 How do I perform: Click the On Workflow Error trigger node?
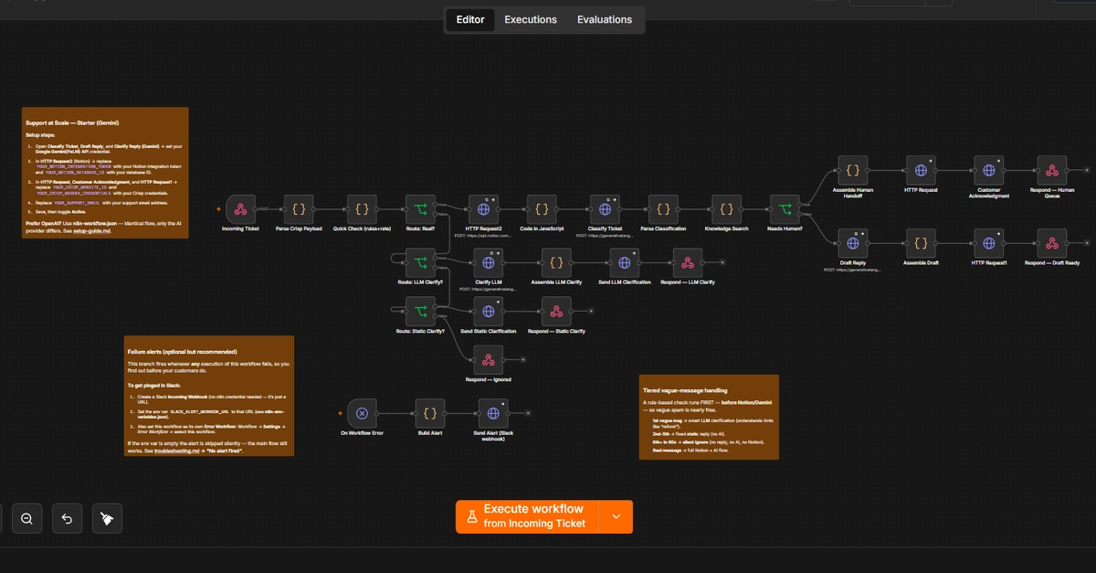[x=362, y=413]
